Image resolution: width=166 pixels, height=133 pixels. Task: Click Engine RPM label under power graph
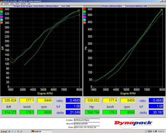128,93
